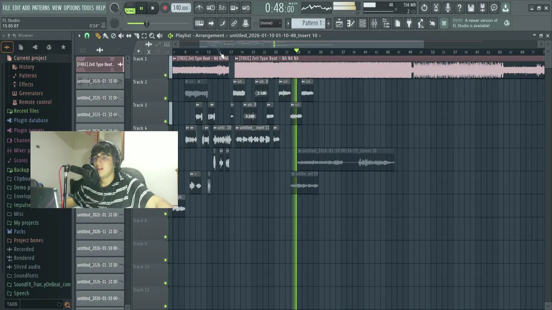The image size is (552, 310).
Task: Toggle link group chain icon
Action: (x=234, y=23)
